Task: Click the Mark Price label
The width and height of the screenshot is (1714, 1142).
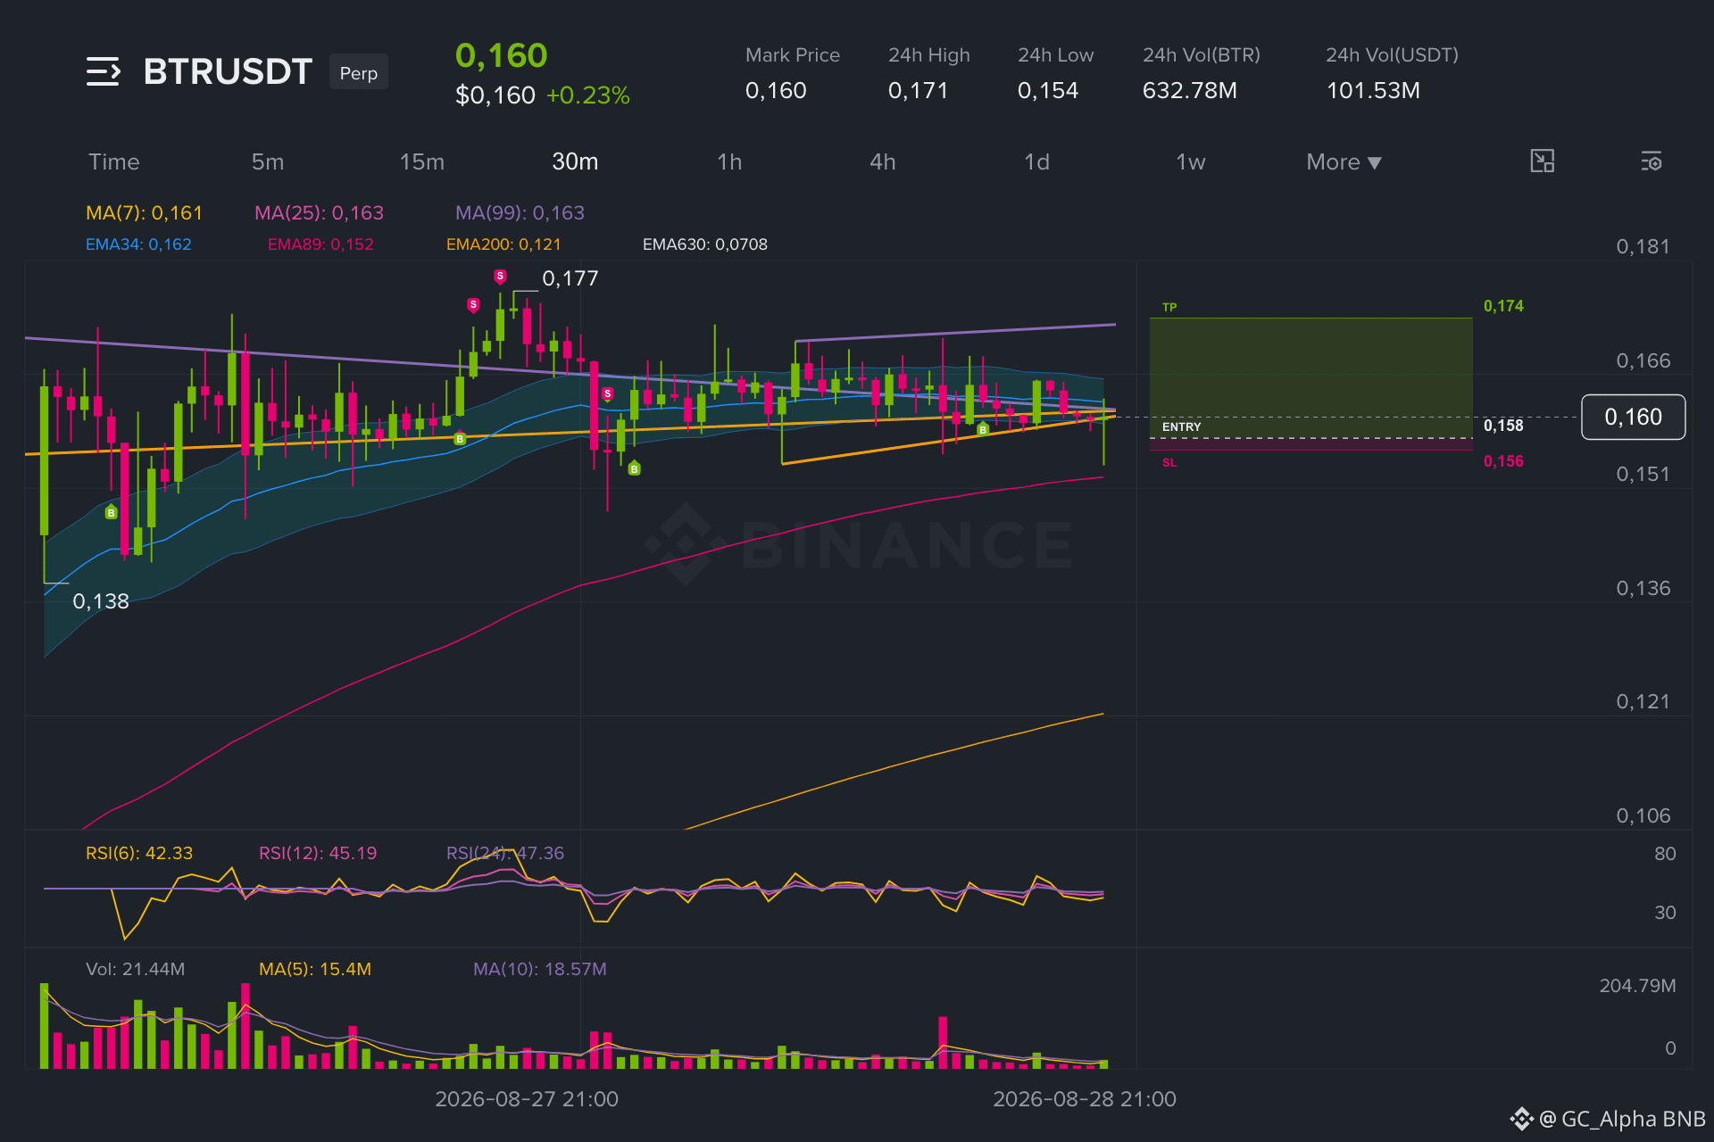Action: point(793,55)
